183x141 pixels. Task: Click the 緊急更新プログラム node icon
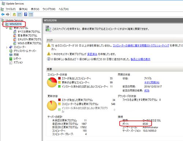tap(15, 36)
